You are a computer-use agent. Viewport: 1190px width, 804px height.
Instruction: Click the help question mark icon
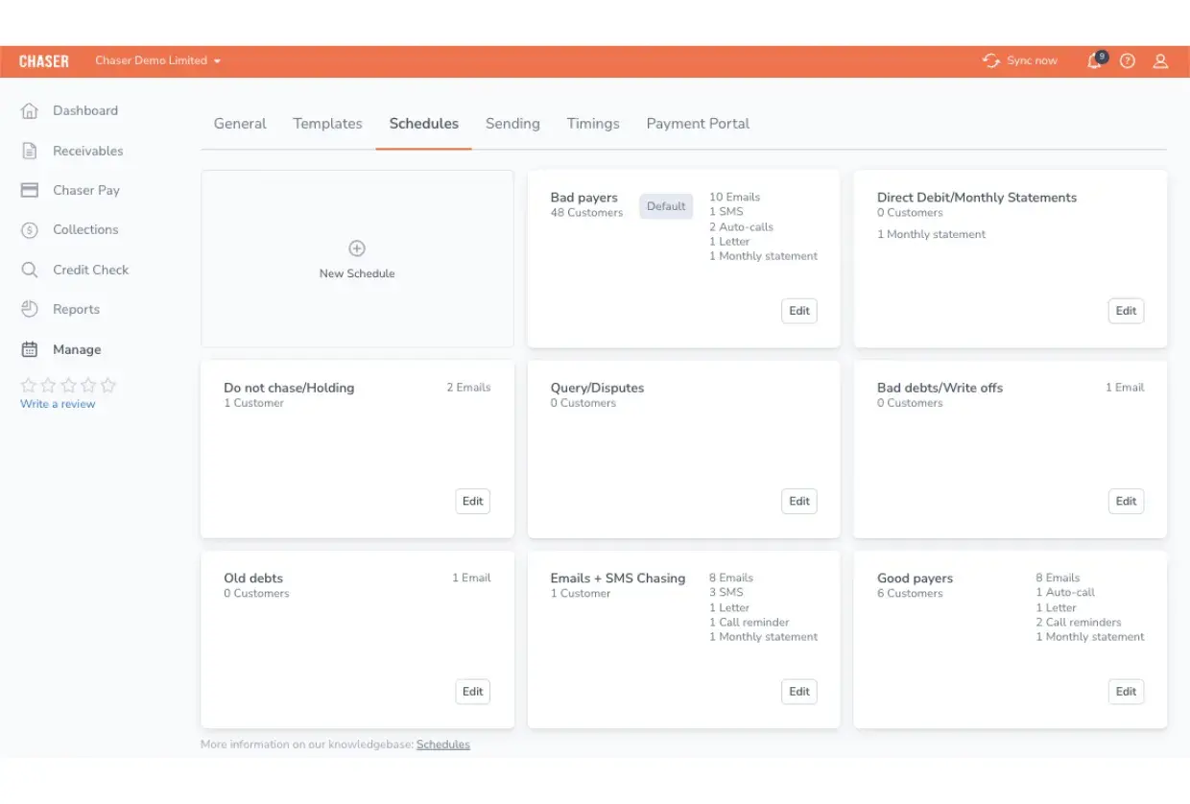point(1128,60)
